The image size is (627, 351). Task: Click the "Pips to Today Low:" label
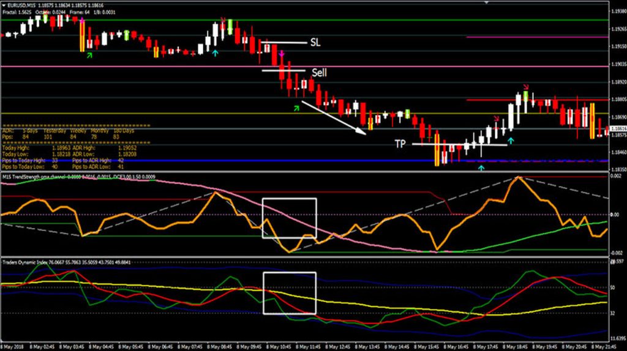coord(24,167)
